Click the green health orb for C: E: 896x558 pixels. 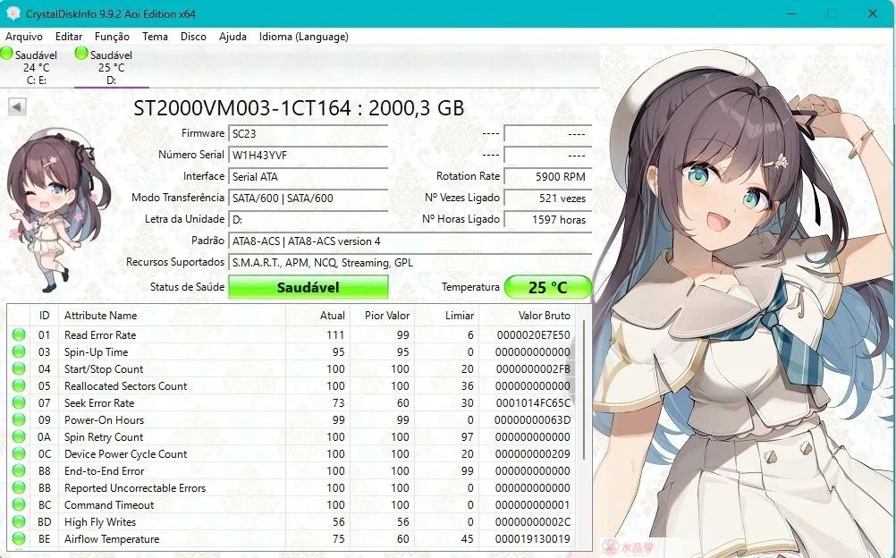click(x=7, y=54)
